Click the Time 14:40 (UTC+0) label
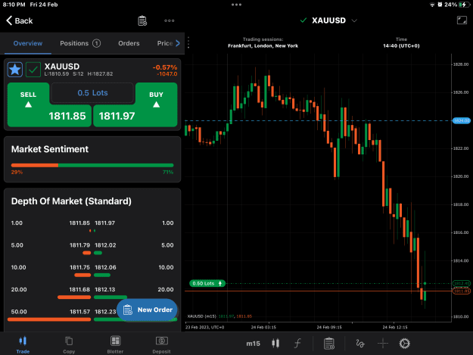 401,42
